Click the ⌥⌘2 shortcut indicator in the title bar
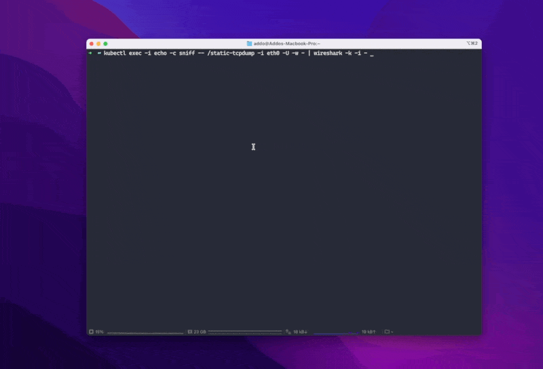Viewport: 543px width, 369px height. 472,43
